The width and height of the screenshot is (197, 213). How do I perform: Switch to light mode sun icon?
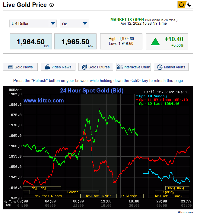click(x=182, y=5)
